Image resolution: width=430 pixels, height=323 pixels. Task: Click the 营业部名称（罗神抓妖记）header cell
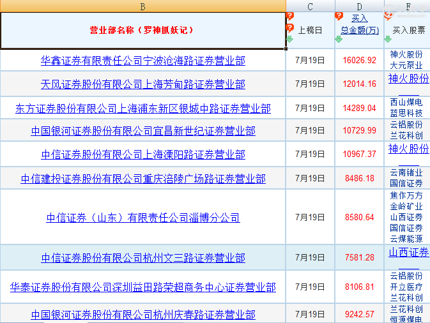point(142,31)
